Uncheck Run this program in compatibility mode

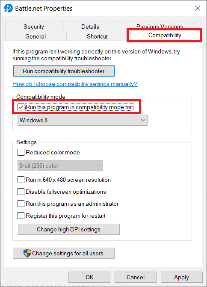point(21,107)
